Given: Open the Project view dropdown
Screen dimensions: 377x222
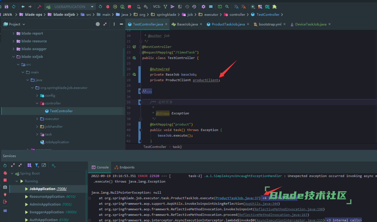Looking at the screenshot, I should coord(15,24).
